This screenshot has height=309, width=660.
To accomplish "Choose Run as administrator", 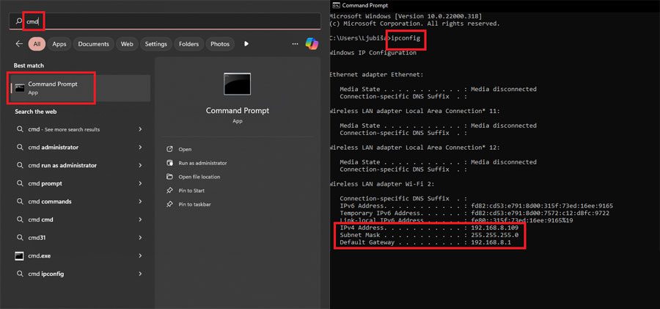I will tap(202, 163).
